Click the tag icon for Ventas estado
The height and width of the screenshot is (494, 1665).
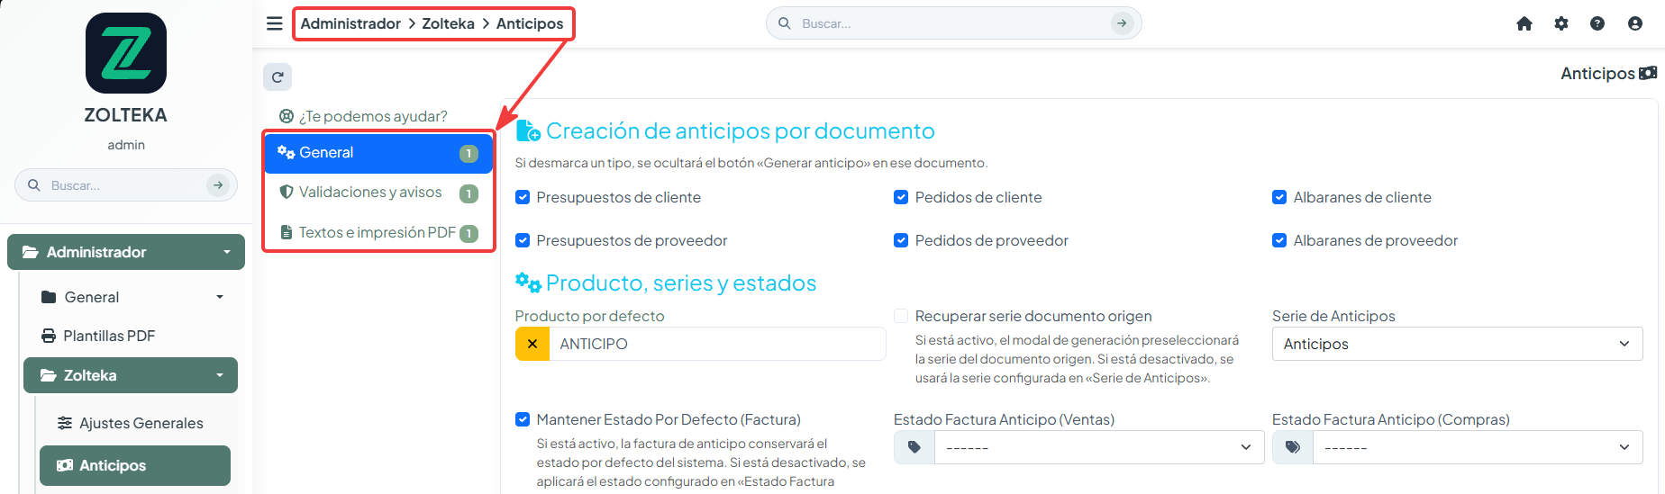tap(914, 447)
